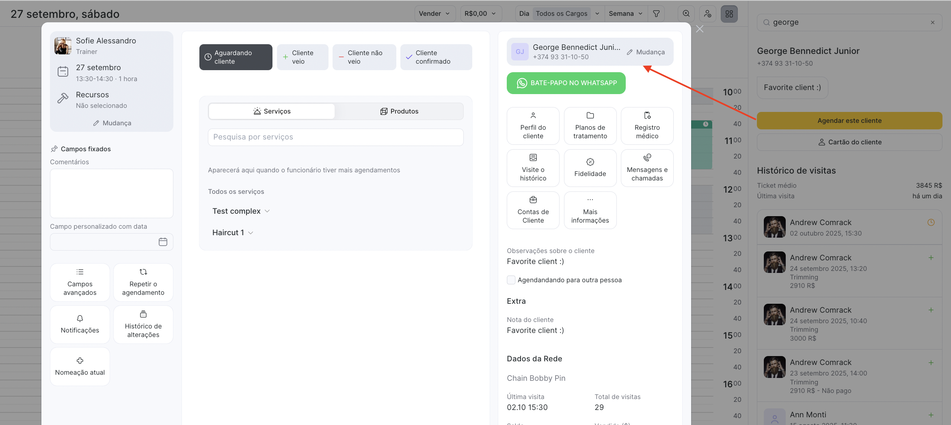Check Agendandando para outra pessoa checkbox
The image size is (951, 425).
[511, 280]
